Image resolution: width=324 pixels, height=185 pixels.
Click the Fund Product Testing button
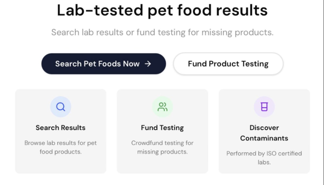coord(228,64)
